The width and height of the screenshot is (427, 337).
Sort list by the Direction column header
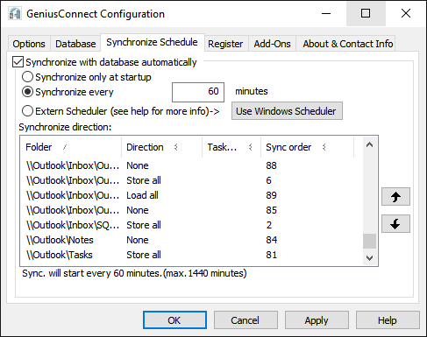tap(161, 147)
